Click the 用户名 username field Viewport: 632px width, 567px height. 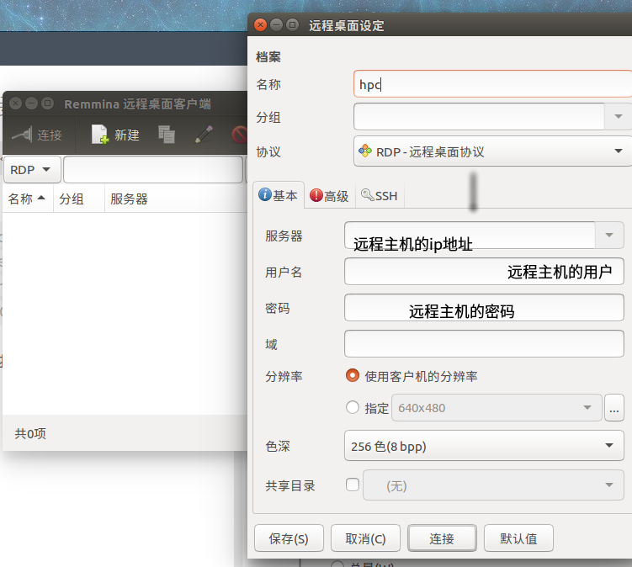pyautogui.click(x=484, y=271)
